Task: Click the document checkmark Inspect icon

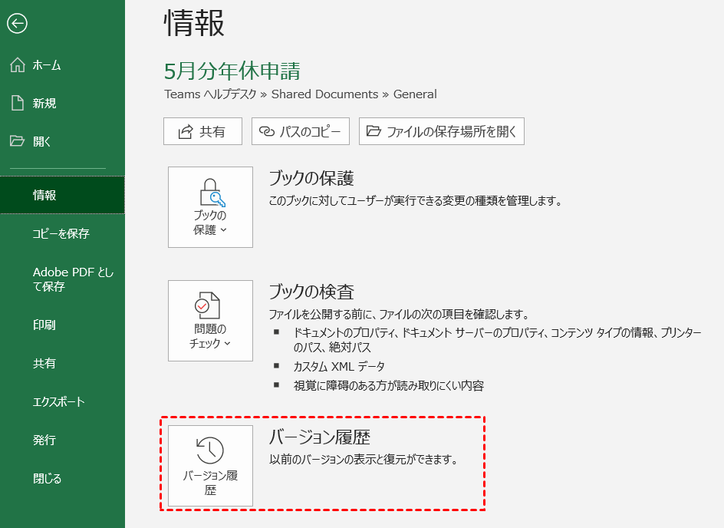Action: pyautogui.click(x=209, y=305)
